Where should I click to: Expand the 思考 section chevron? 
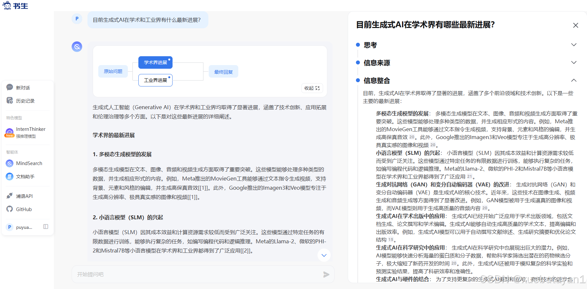[x=574, y=45]
